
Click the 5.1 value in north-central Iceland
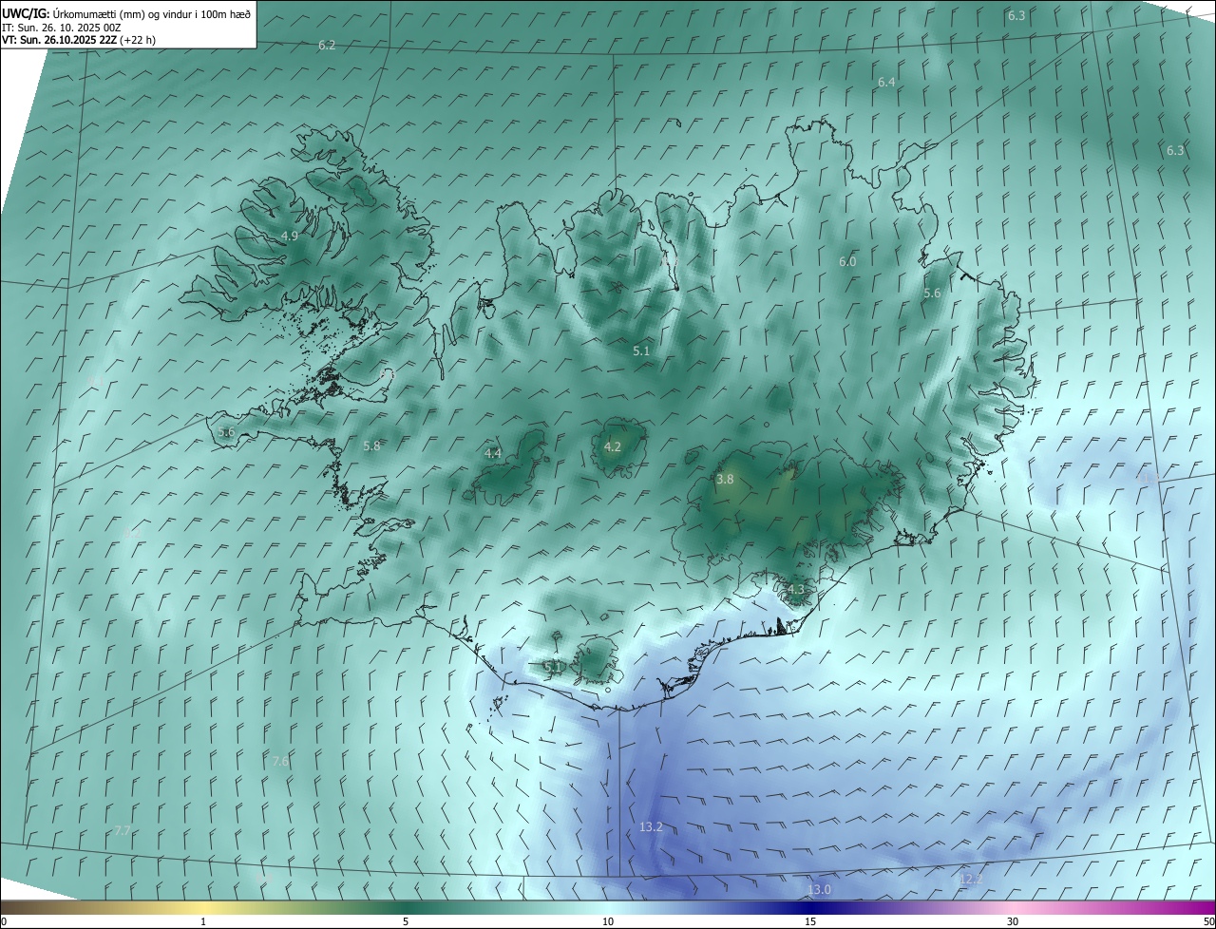tap(641, 351)
